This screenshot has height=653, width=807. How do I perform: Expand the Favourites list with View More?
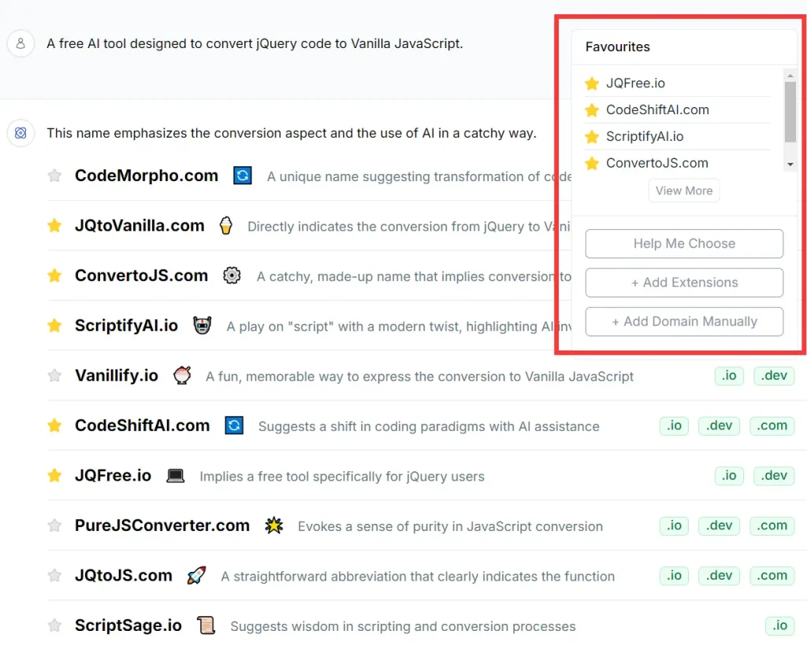click(683, 190)
